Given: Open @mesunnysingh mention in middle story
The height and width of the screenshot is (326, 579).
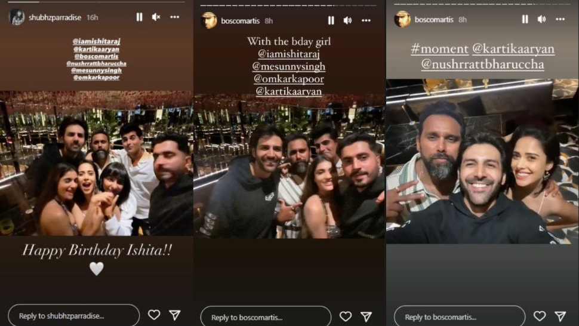Looking at the screenshot, I should pyautogui.click(x=289, y=66).
